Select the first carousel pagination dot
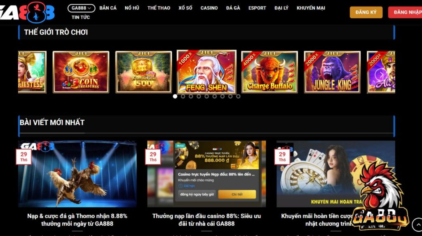The width and height of the screenshot is (422, 236). pos(175,96)
